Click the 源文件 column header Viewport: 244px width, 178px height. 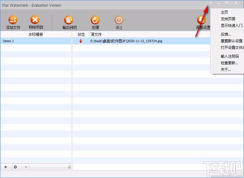point(96,34)
